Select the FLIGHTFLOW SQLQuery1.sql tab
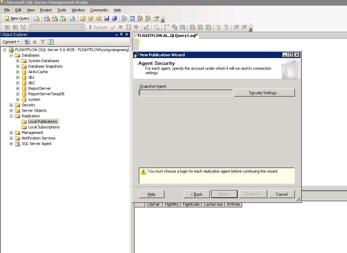The image size is (347, 253). [x=168, y=36]
